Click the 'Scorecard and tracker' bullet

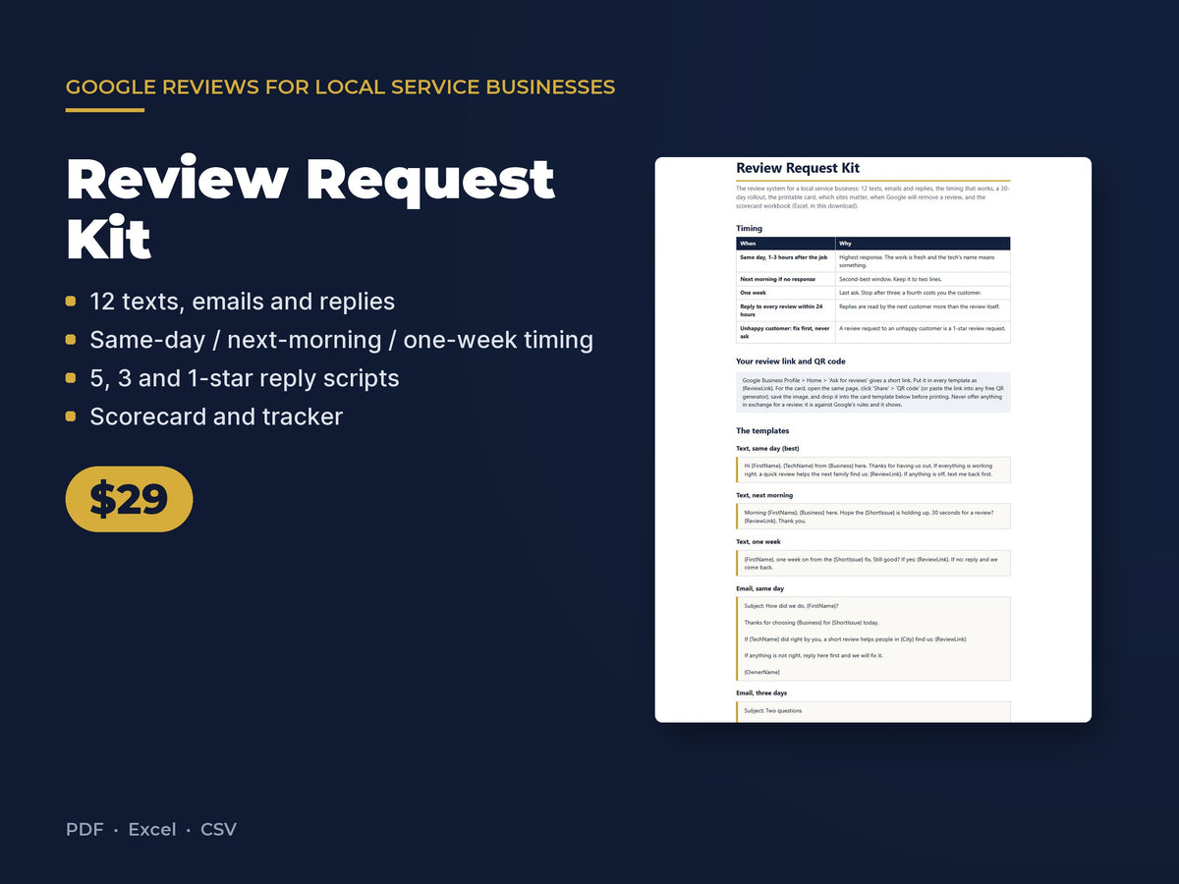coord(216,416)
